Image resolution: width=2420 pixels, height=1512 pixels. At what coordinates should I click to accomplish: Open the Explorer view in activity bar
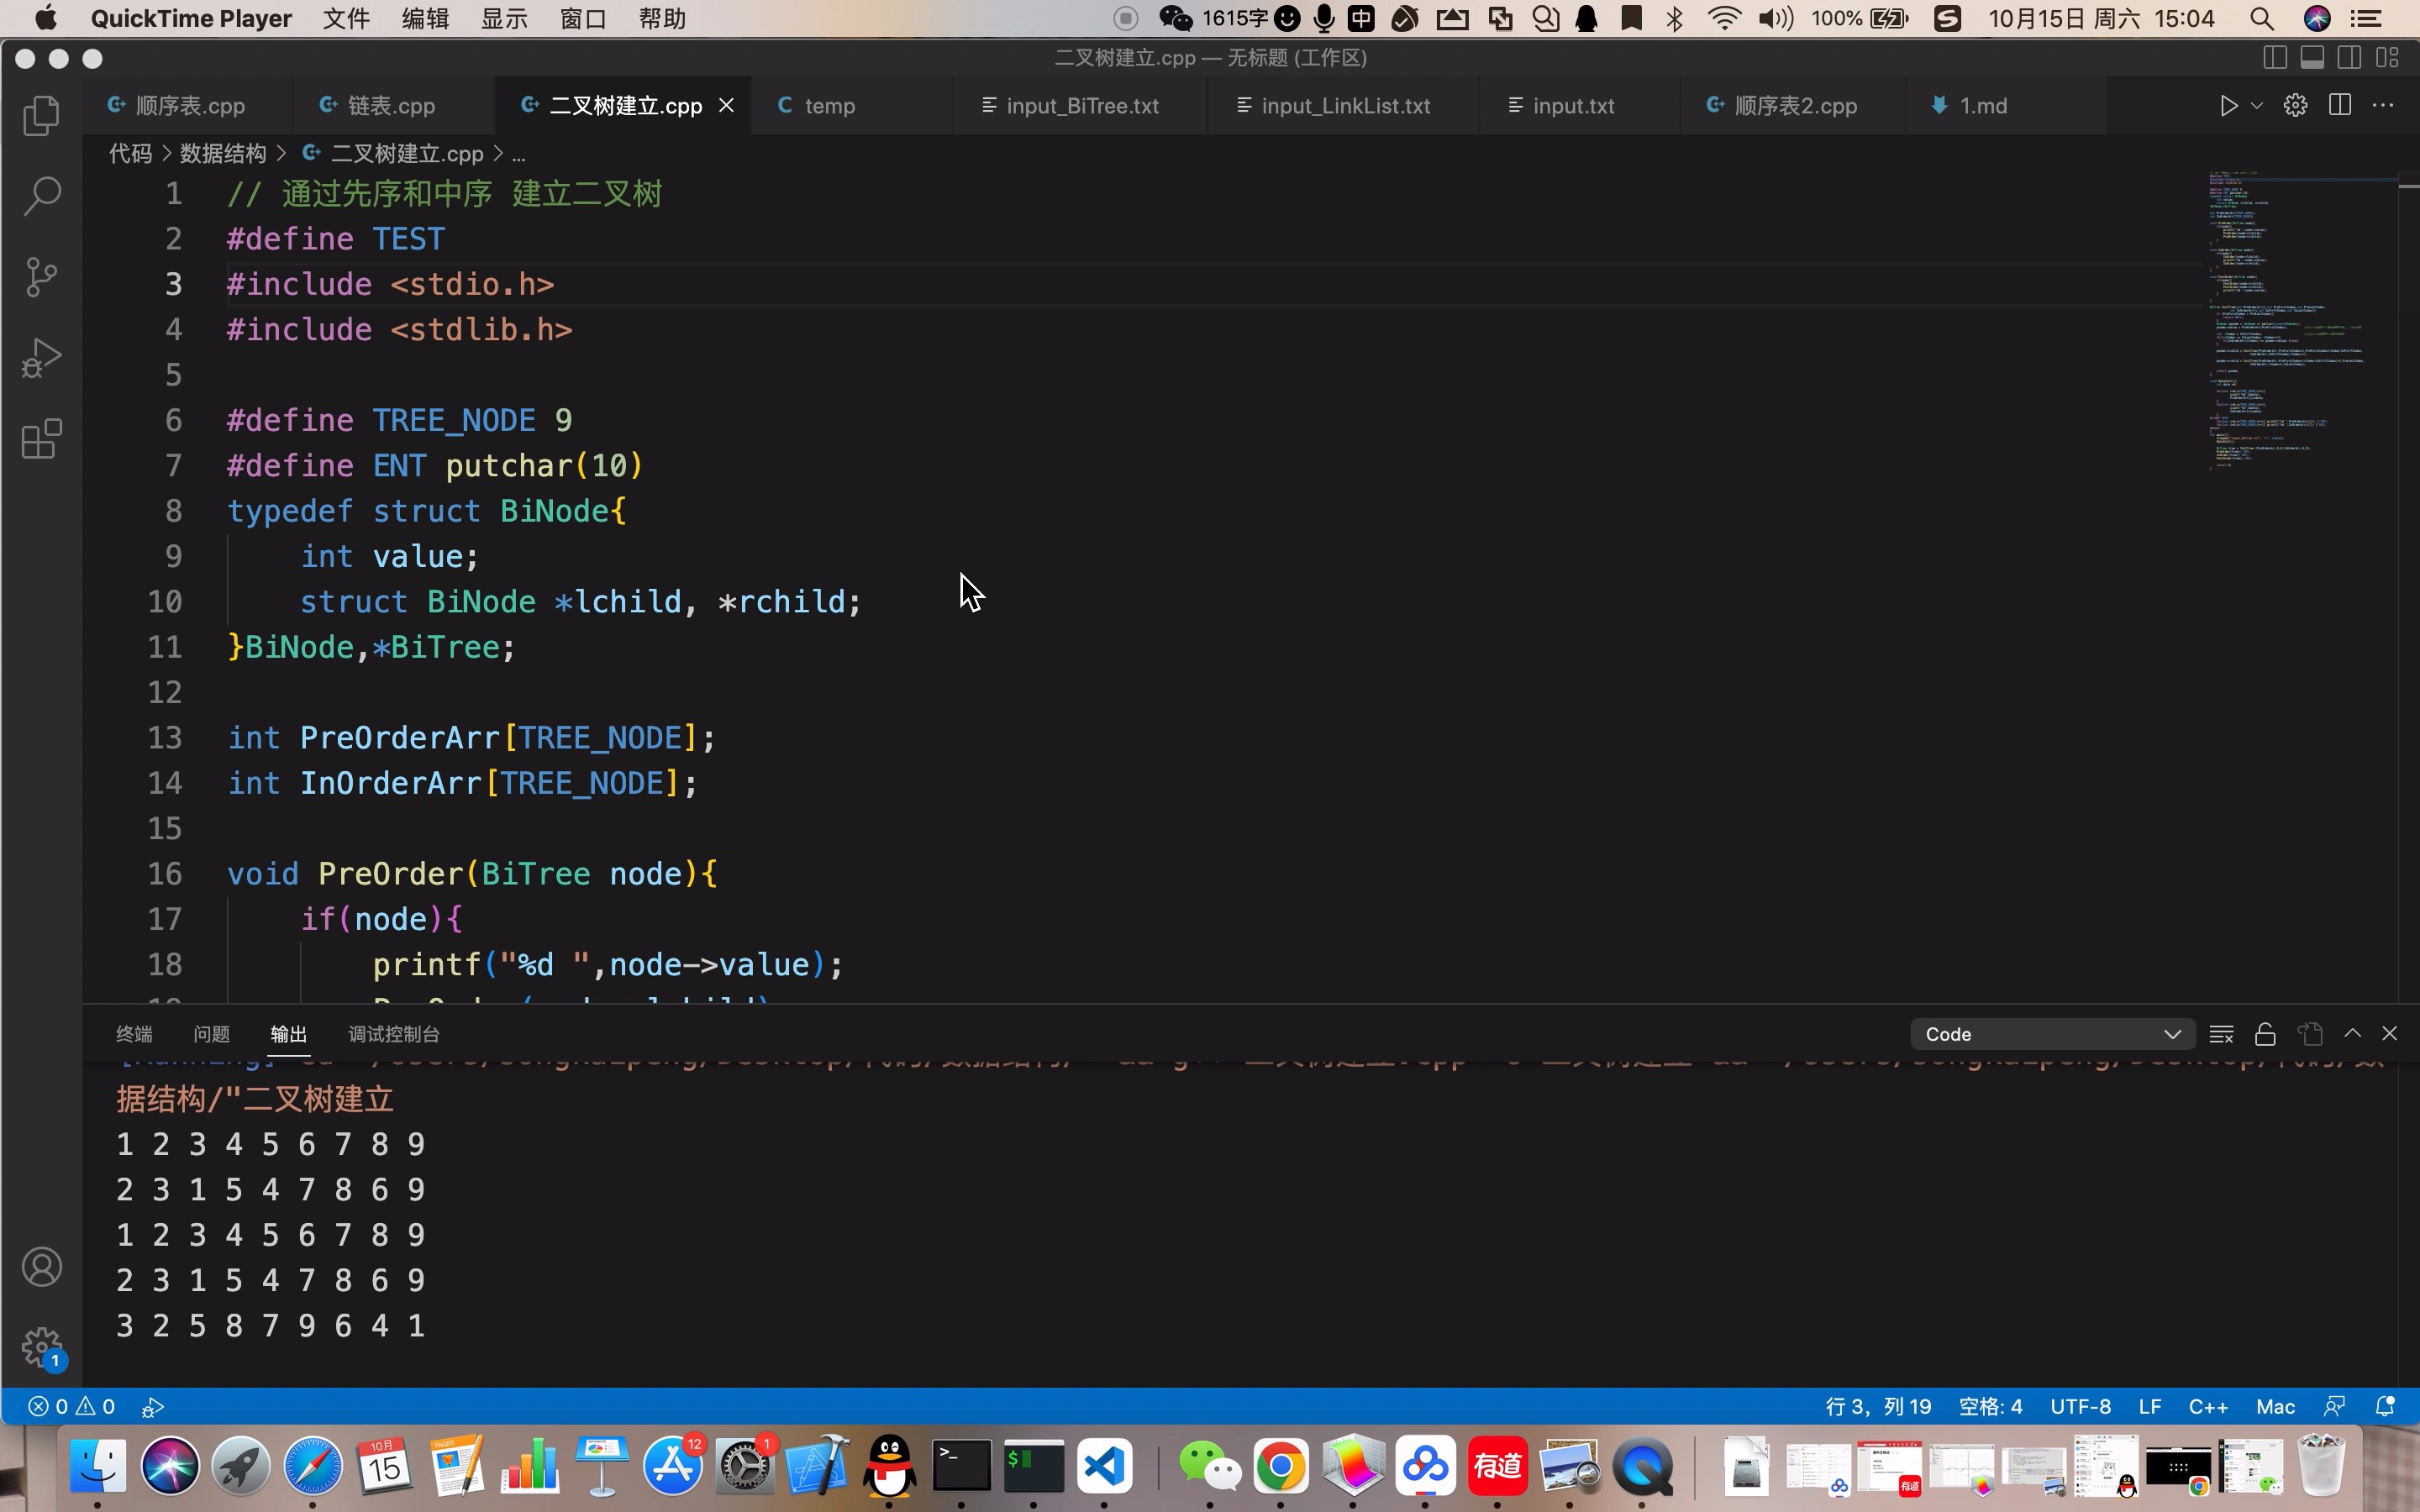point(41,116)
